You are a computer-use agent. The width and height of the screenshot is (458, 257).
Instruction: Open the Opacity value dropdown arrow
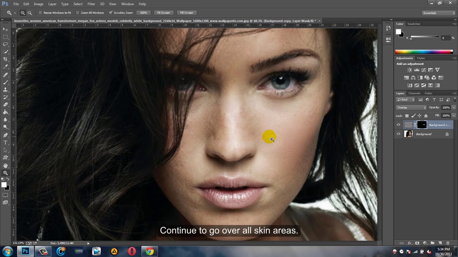point(454,107)
